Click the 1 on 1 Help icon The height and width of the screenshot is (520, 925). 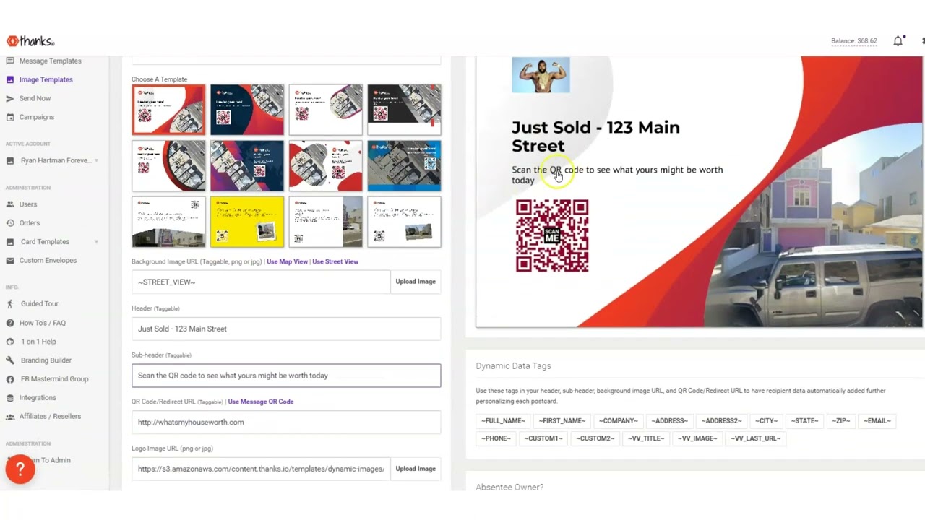tap(10, 342)
